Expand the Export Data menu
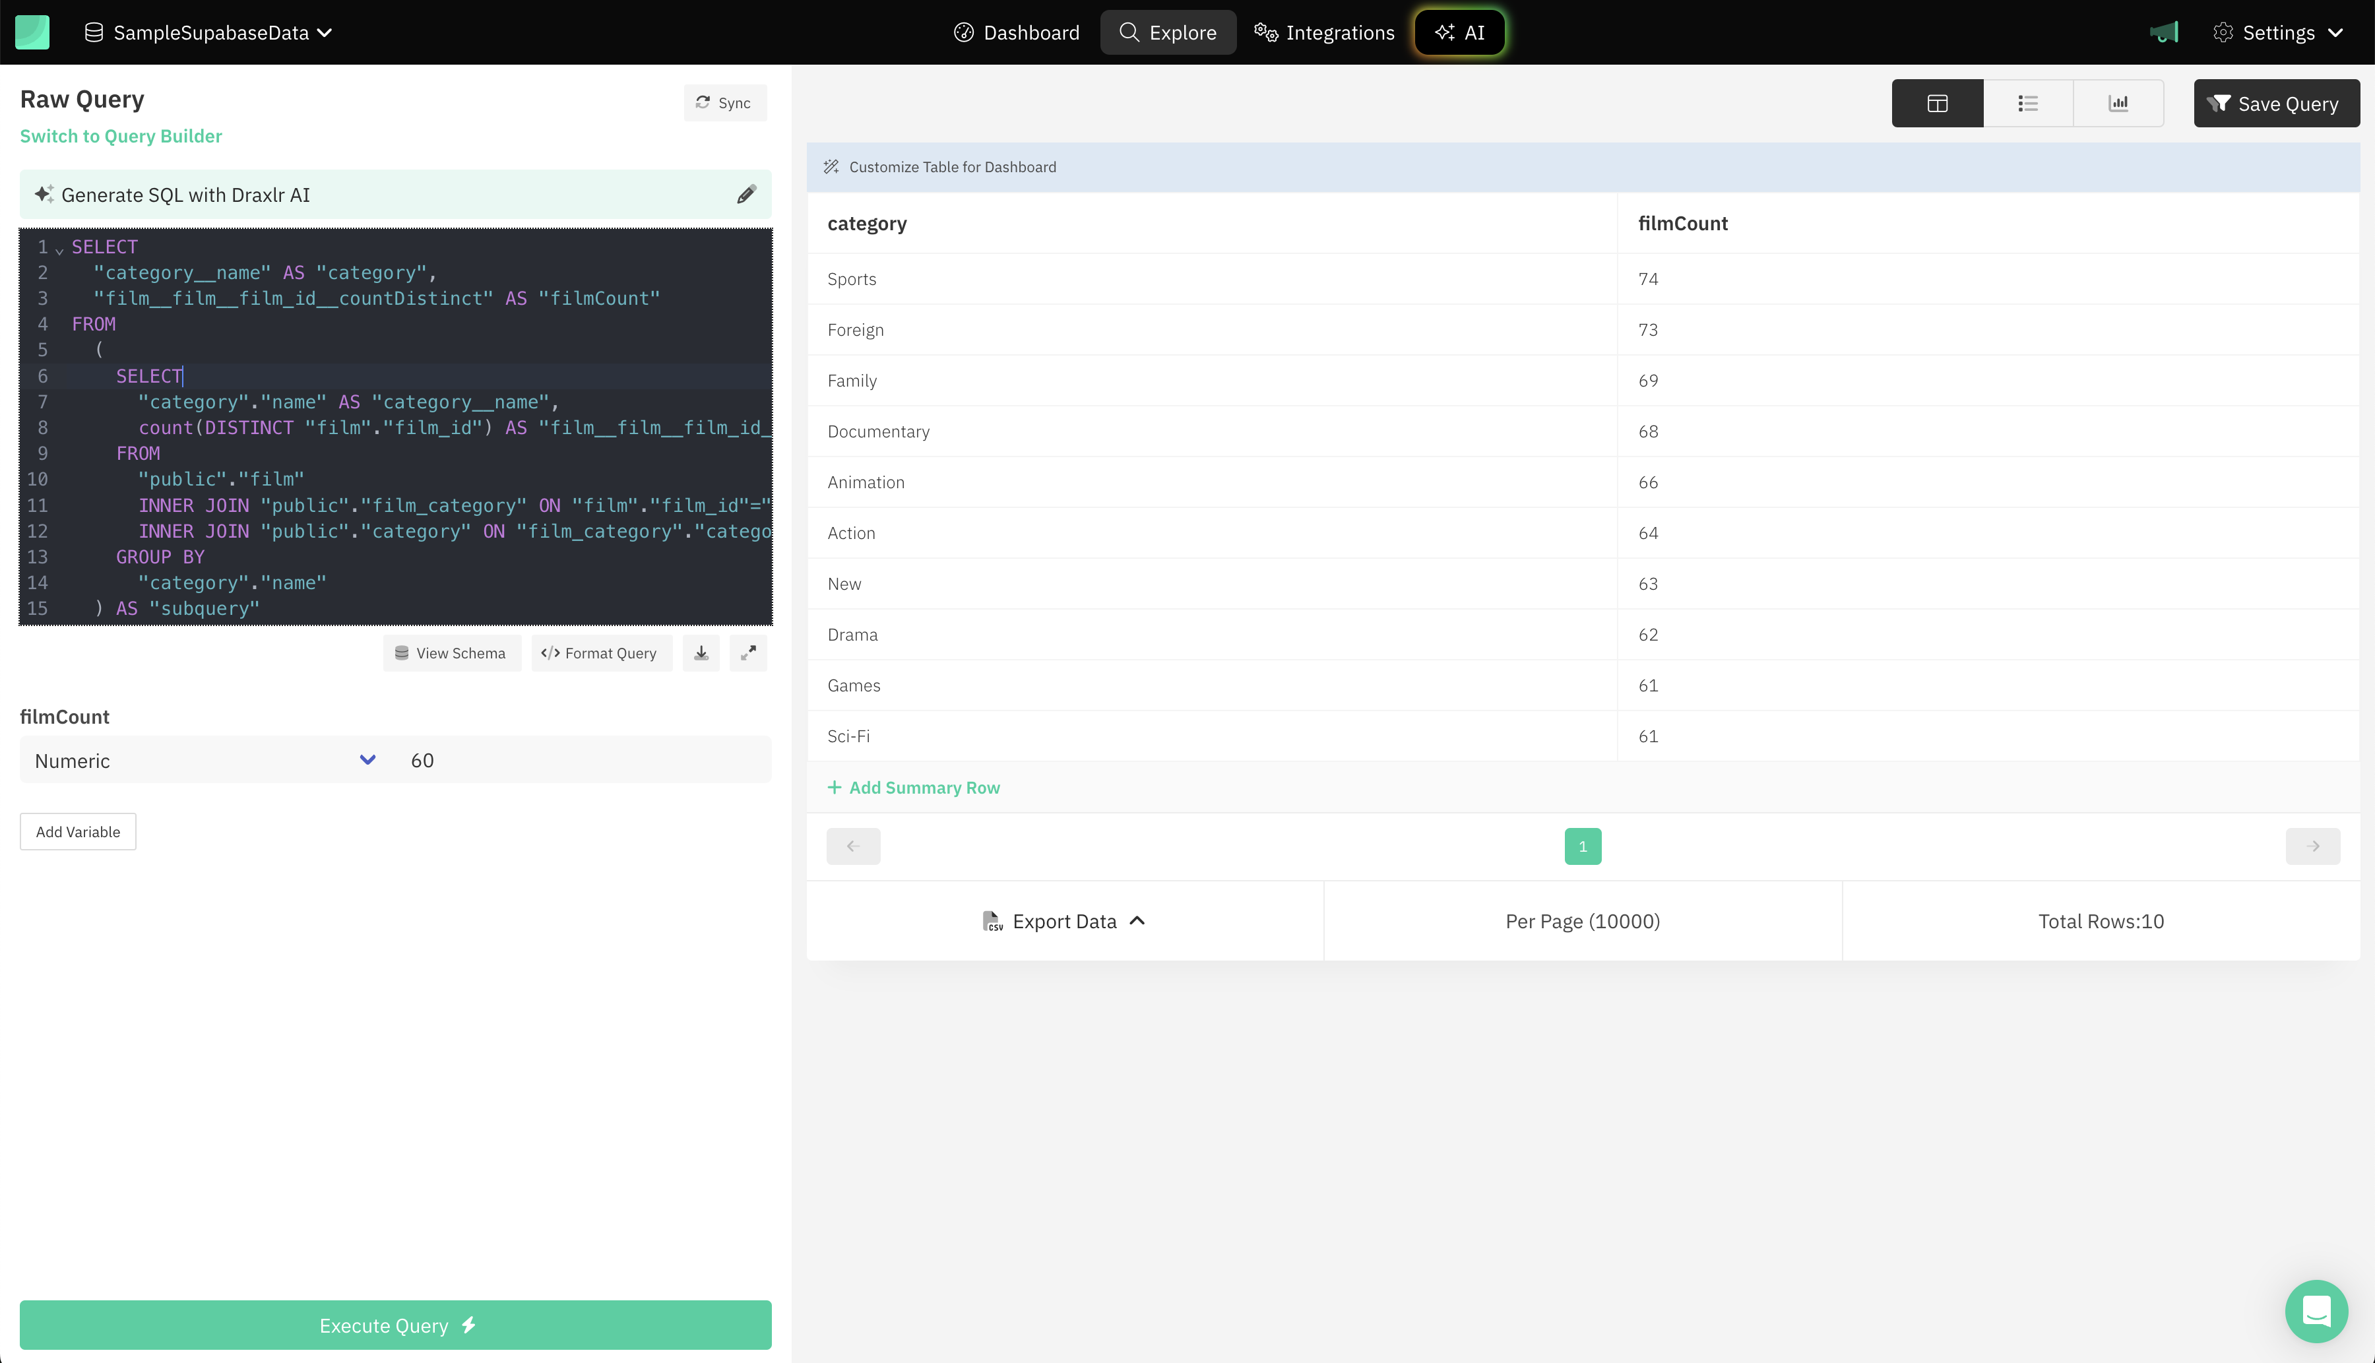Image resolution: width=2375 pixels, height=1363 pixels. (1064, 921)
